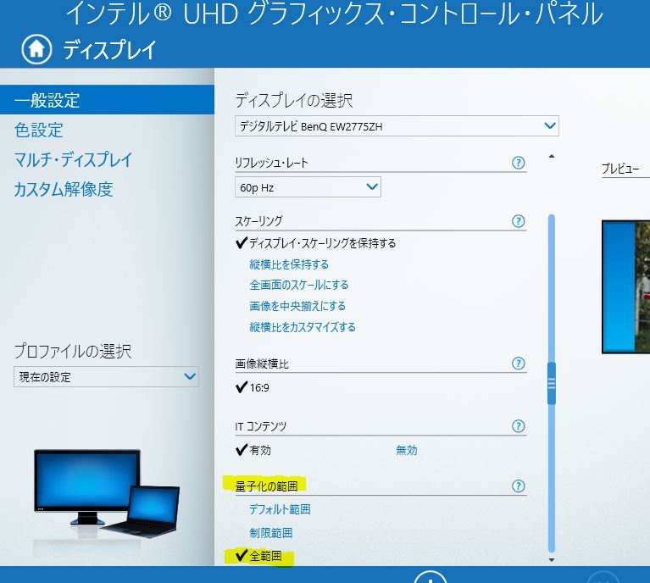Select the 一般設定 sidebar tab
This screenshot has height=583, width=650.
tap(107, 100)
